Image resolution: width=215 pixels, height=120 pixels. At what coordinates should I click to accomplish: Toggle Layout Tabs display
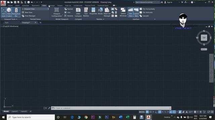point(136,12)
